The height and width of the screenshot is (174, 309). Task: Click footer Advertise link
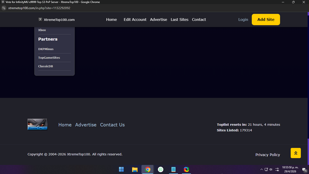pyautogui.click(x=86, y=125)
